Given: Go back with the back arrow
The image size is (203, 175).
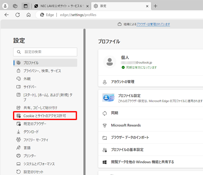Looking at the screenshot, I should [x=6, y=15].
